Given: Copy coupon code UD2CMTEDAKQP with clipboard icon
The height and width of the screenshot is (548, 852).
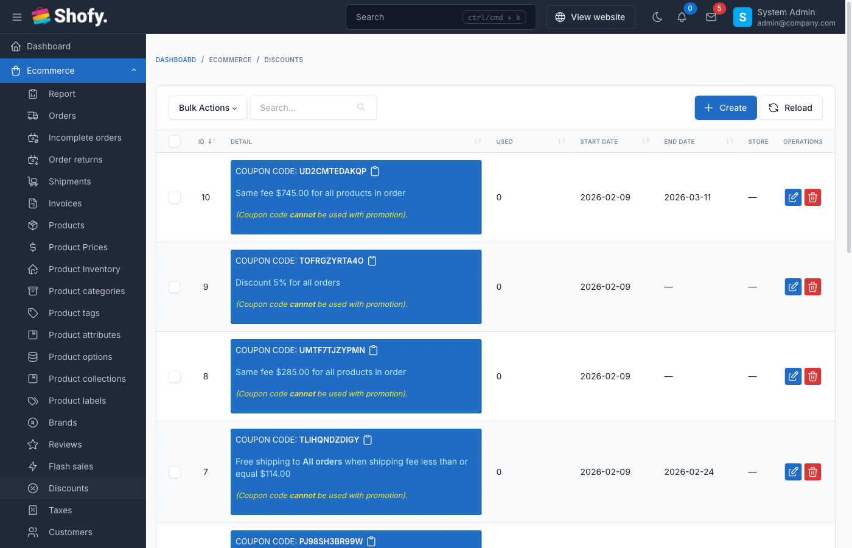Looking at the screenshot, I should pyautogui.click(x=375, y=172).
